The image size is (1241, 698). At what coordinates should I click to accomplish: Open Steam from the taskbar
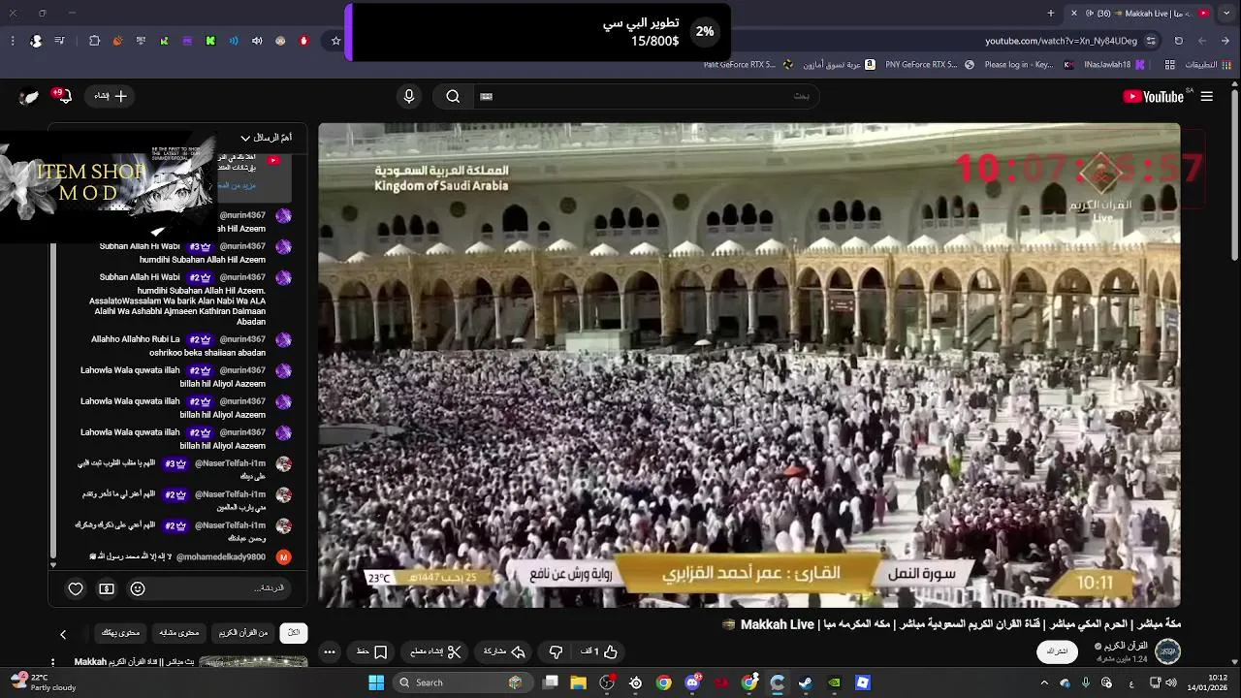tap(806, 682)
